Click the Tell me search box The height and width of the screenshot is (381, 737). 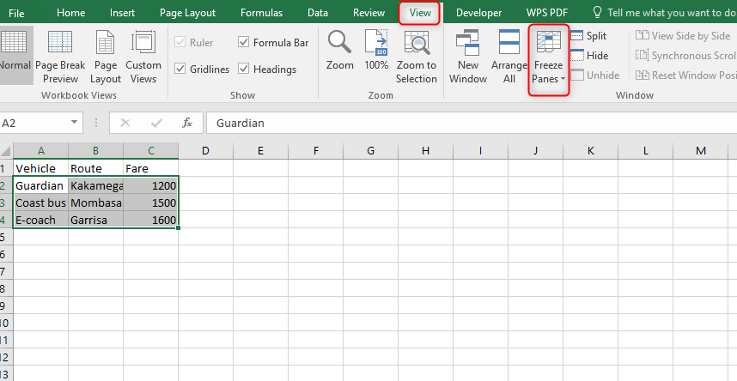point(670,13)
